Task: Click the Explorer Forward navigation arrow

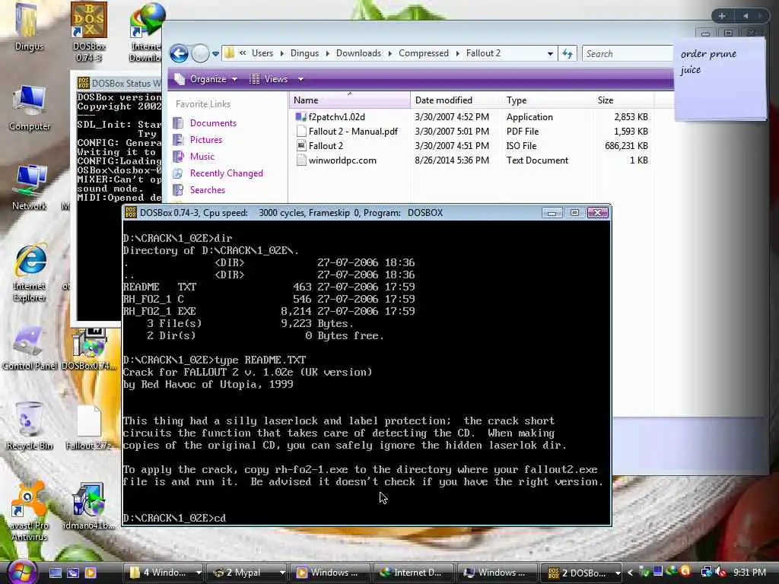Action: pyautogui.click(x=200, y=54)
